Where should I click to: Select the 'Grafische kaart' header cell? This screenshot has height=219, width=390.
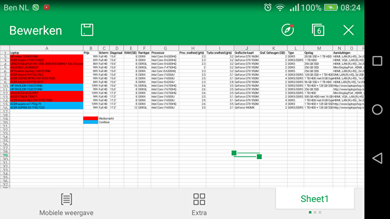coord(247,53)
